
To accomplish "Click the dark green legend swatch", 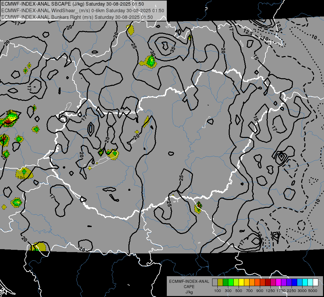I will pyautogui.click(x=225, y=282).
